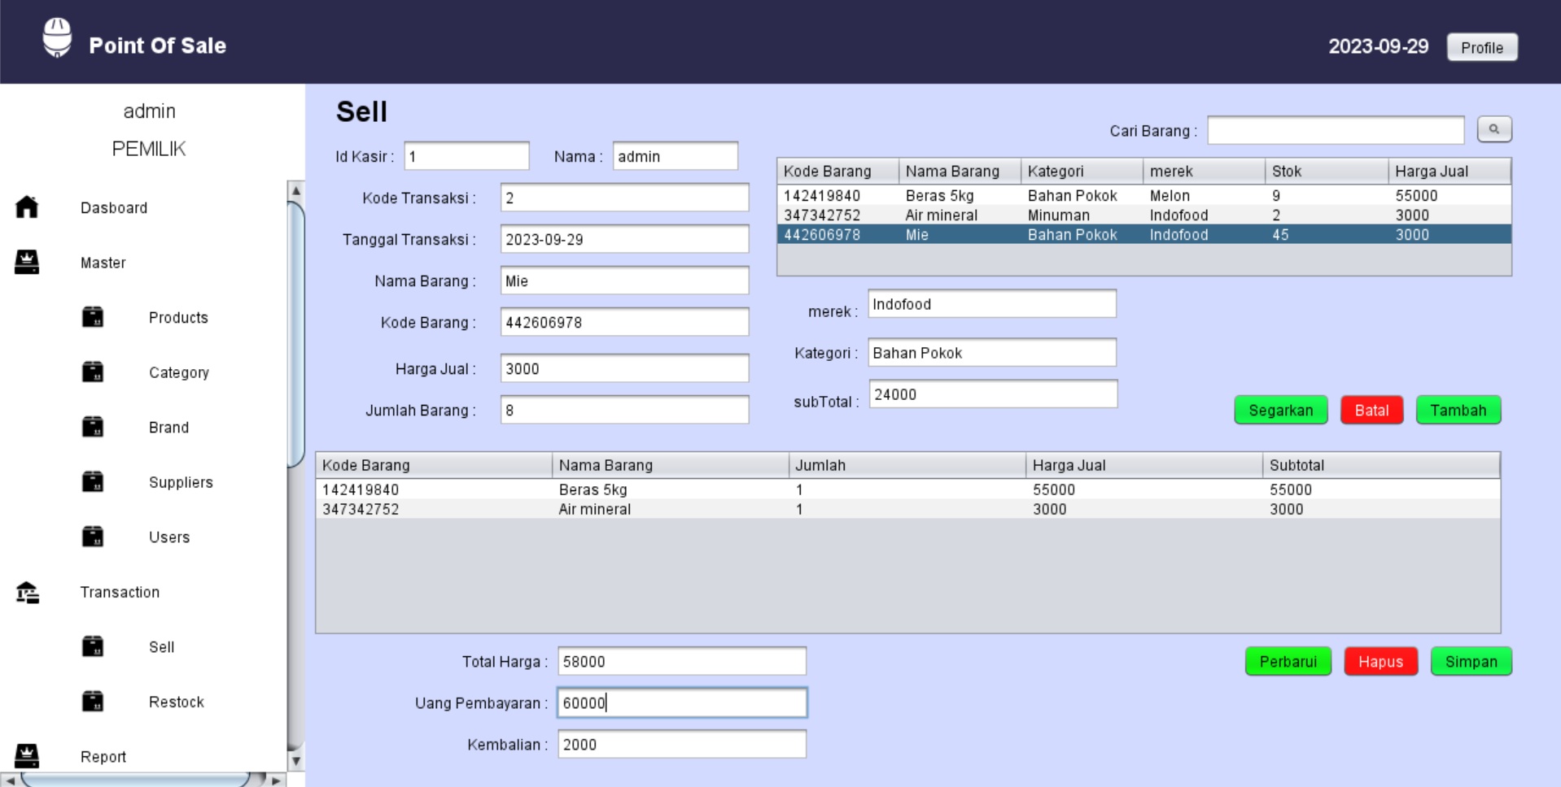Click sidebar vertical scrollbar down arrow
Viewport: 1561px width, 787px height.
296,762
